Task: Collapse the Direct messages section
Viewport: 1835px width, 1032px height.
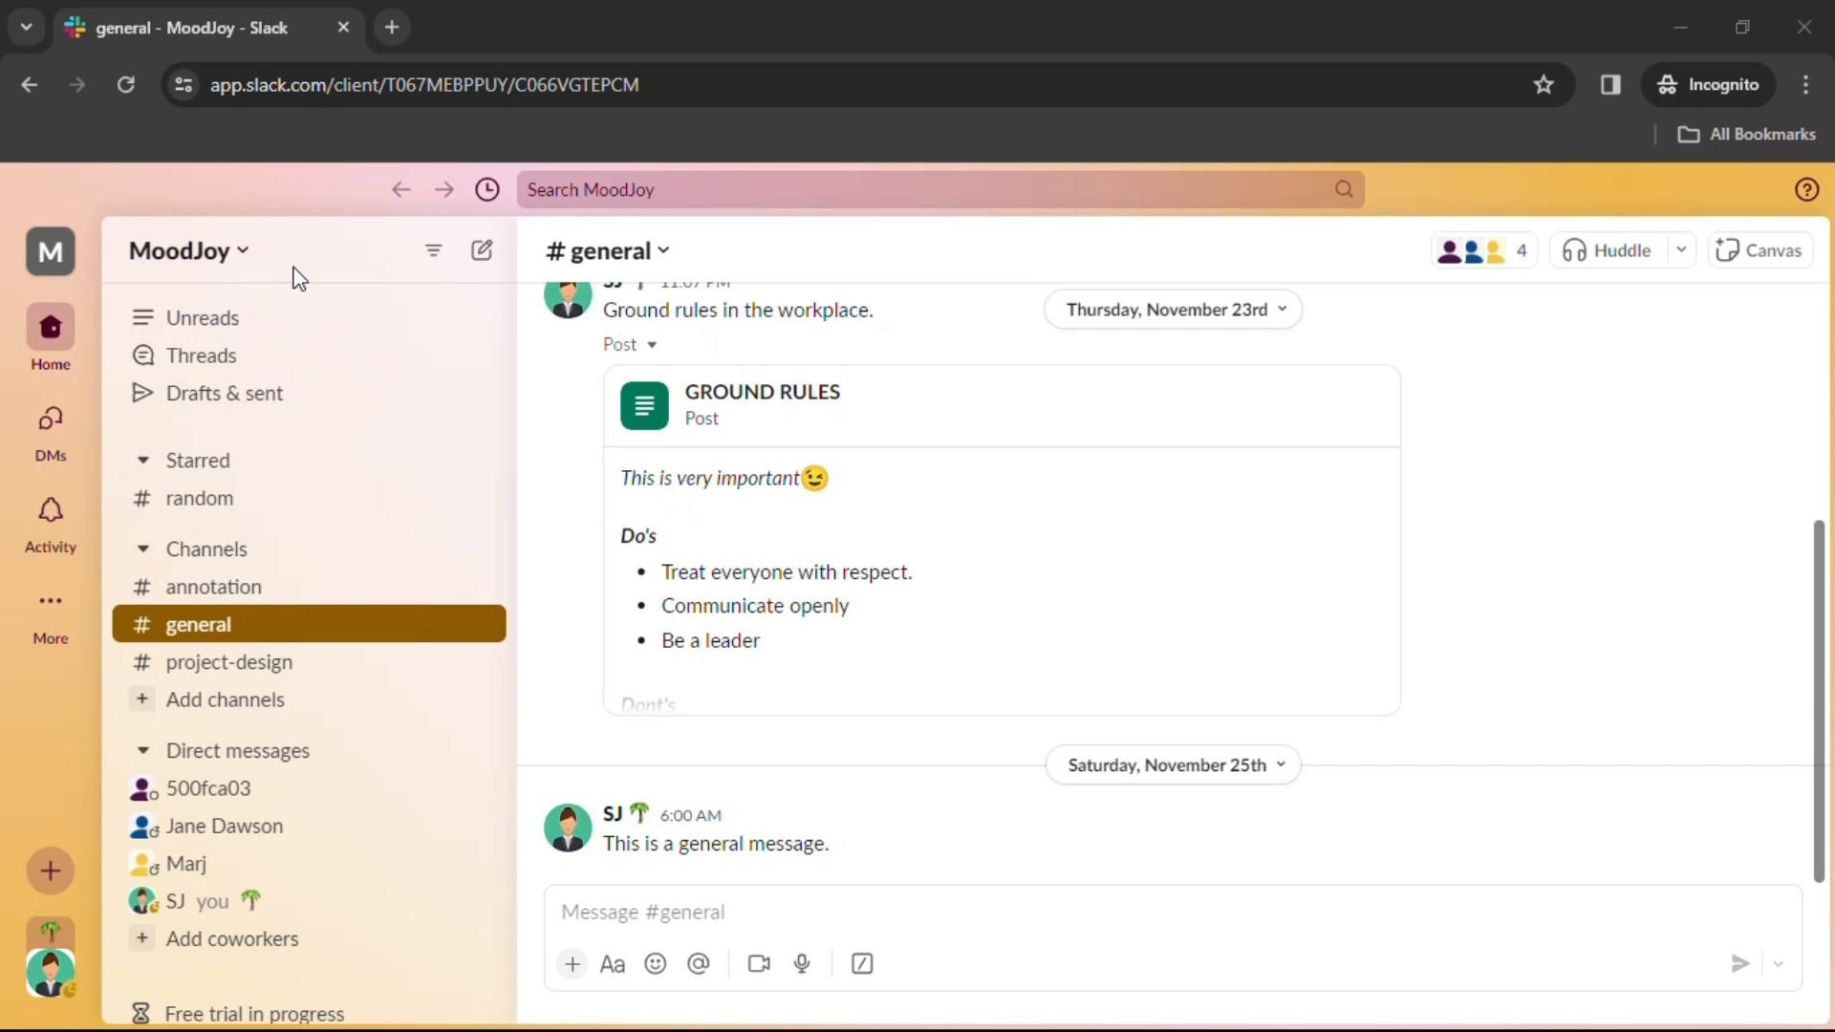Action: (142, 751)
